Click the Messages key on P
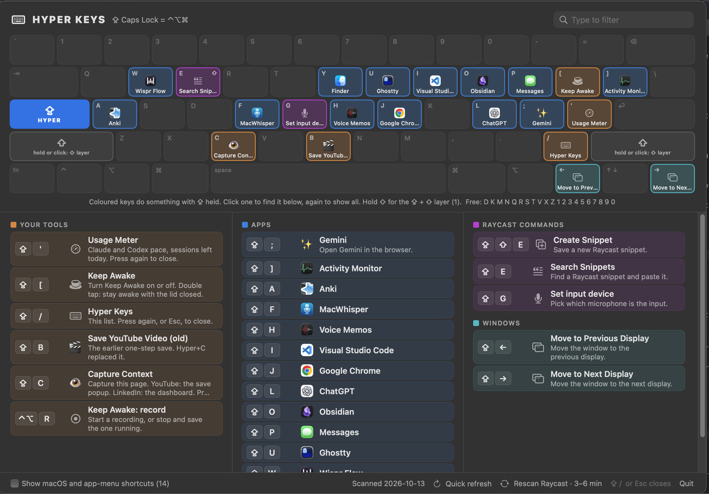This screenshot has width=709, height=494. (x=530, y=82)
